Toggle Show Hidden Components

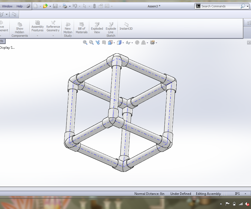[x=19, y=28]
